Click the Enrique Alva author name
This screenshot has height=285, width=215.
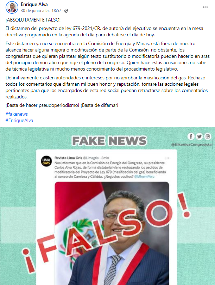tap(34, 4)
